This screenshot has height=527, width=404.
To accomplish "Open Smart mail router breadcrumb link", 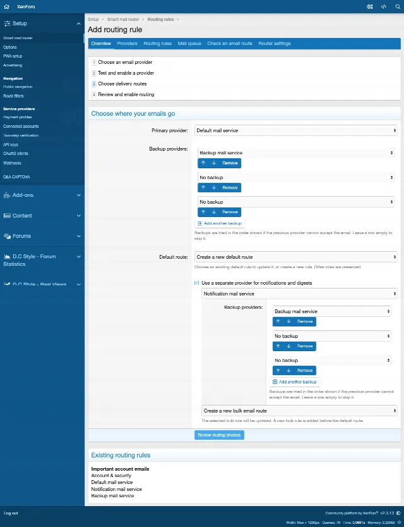I will coord(122,20).
